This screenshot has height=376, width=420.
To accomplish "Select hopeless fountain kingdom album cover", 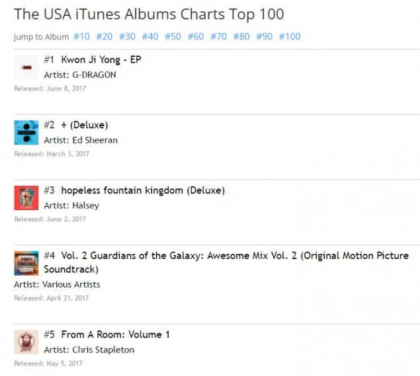I will click(26, 198).
